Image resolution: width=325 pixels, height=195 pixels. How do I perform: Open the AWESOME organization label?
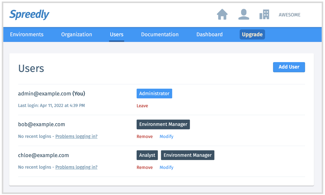(290, 15)
